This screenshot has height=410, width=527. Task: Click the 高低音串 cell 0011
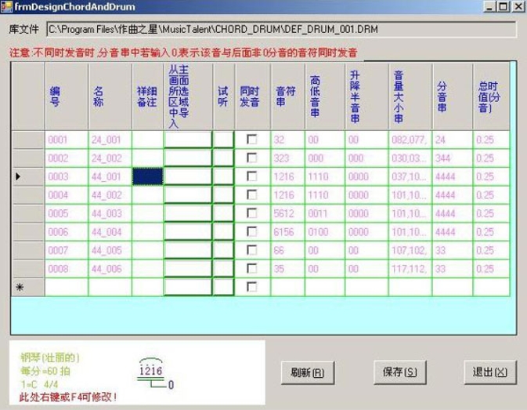click(325, 213)
